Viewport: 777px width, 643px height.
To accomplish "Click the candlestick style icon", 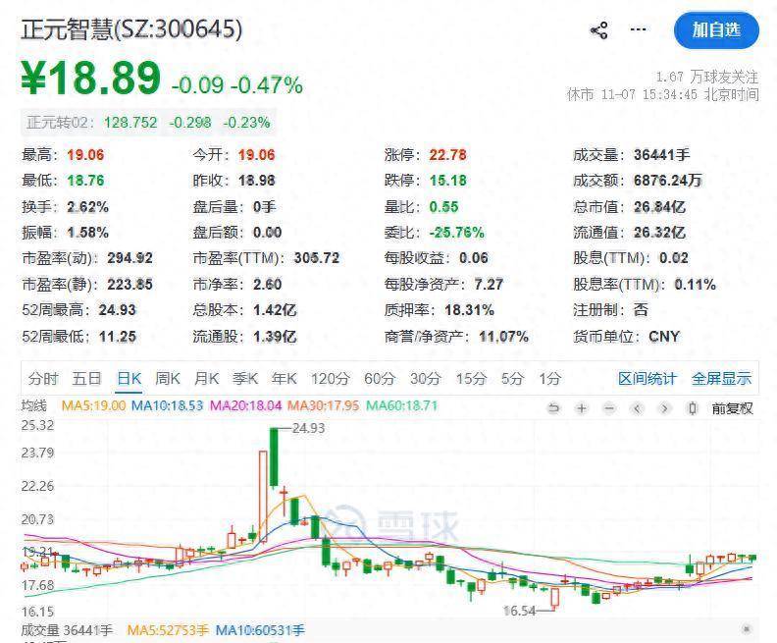I will click(x=693, y=408).
